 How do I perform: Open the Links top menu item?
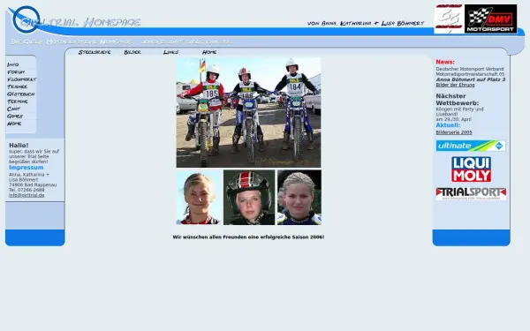(170, 52)
